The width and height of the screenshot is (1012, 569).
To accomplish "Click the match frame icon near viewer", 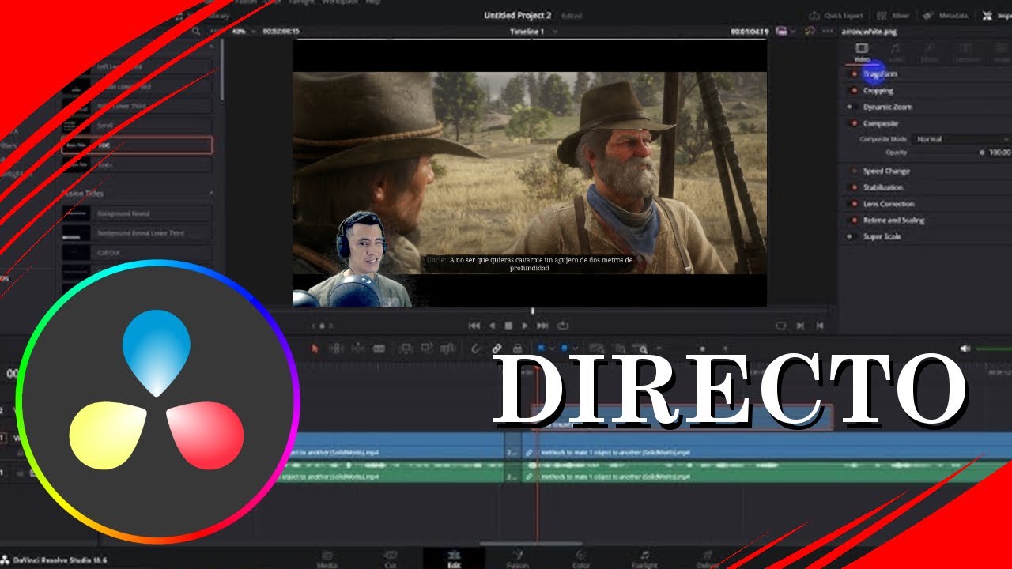I will point(781,326).
